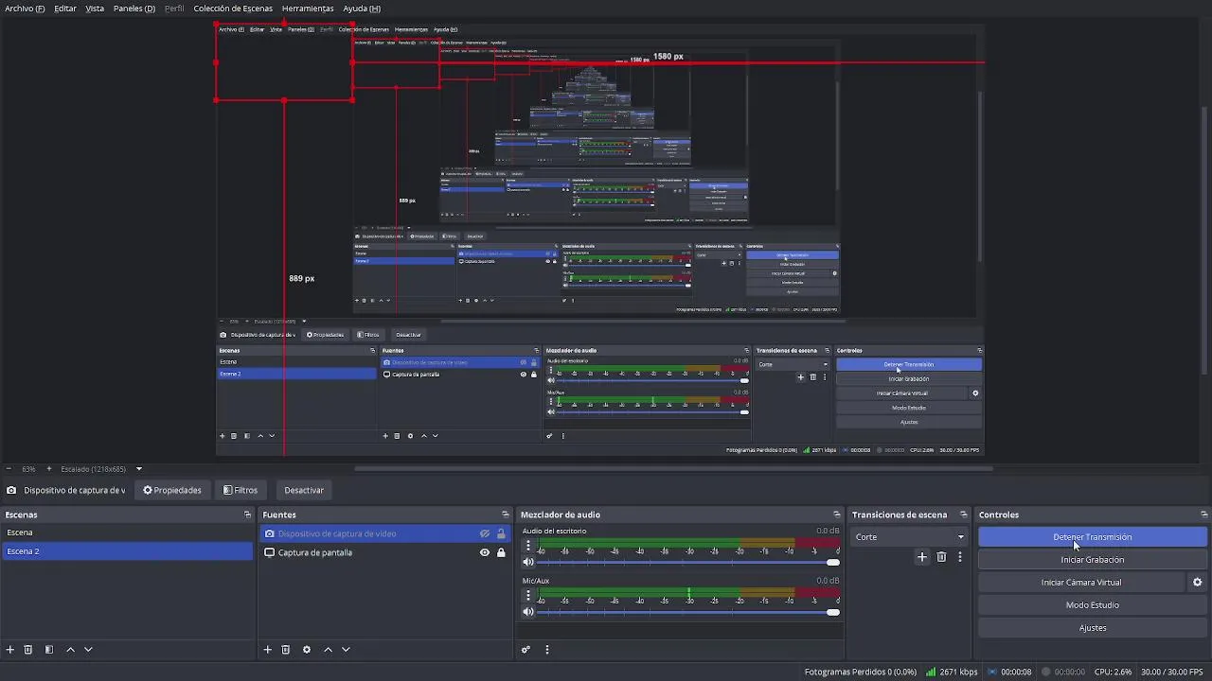The image size is (1212, 681).
Task: Adjust Audio del escritorio volume slider
Action: 688,563
